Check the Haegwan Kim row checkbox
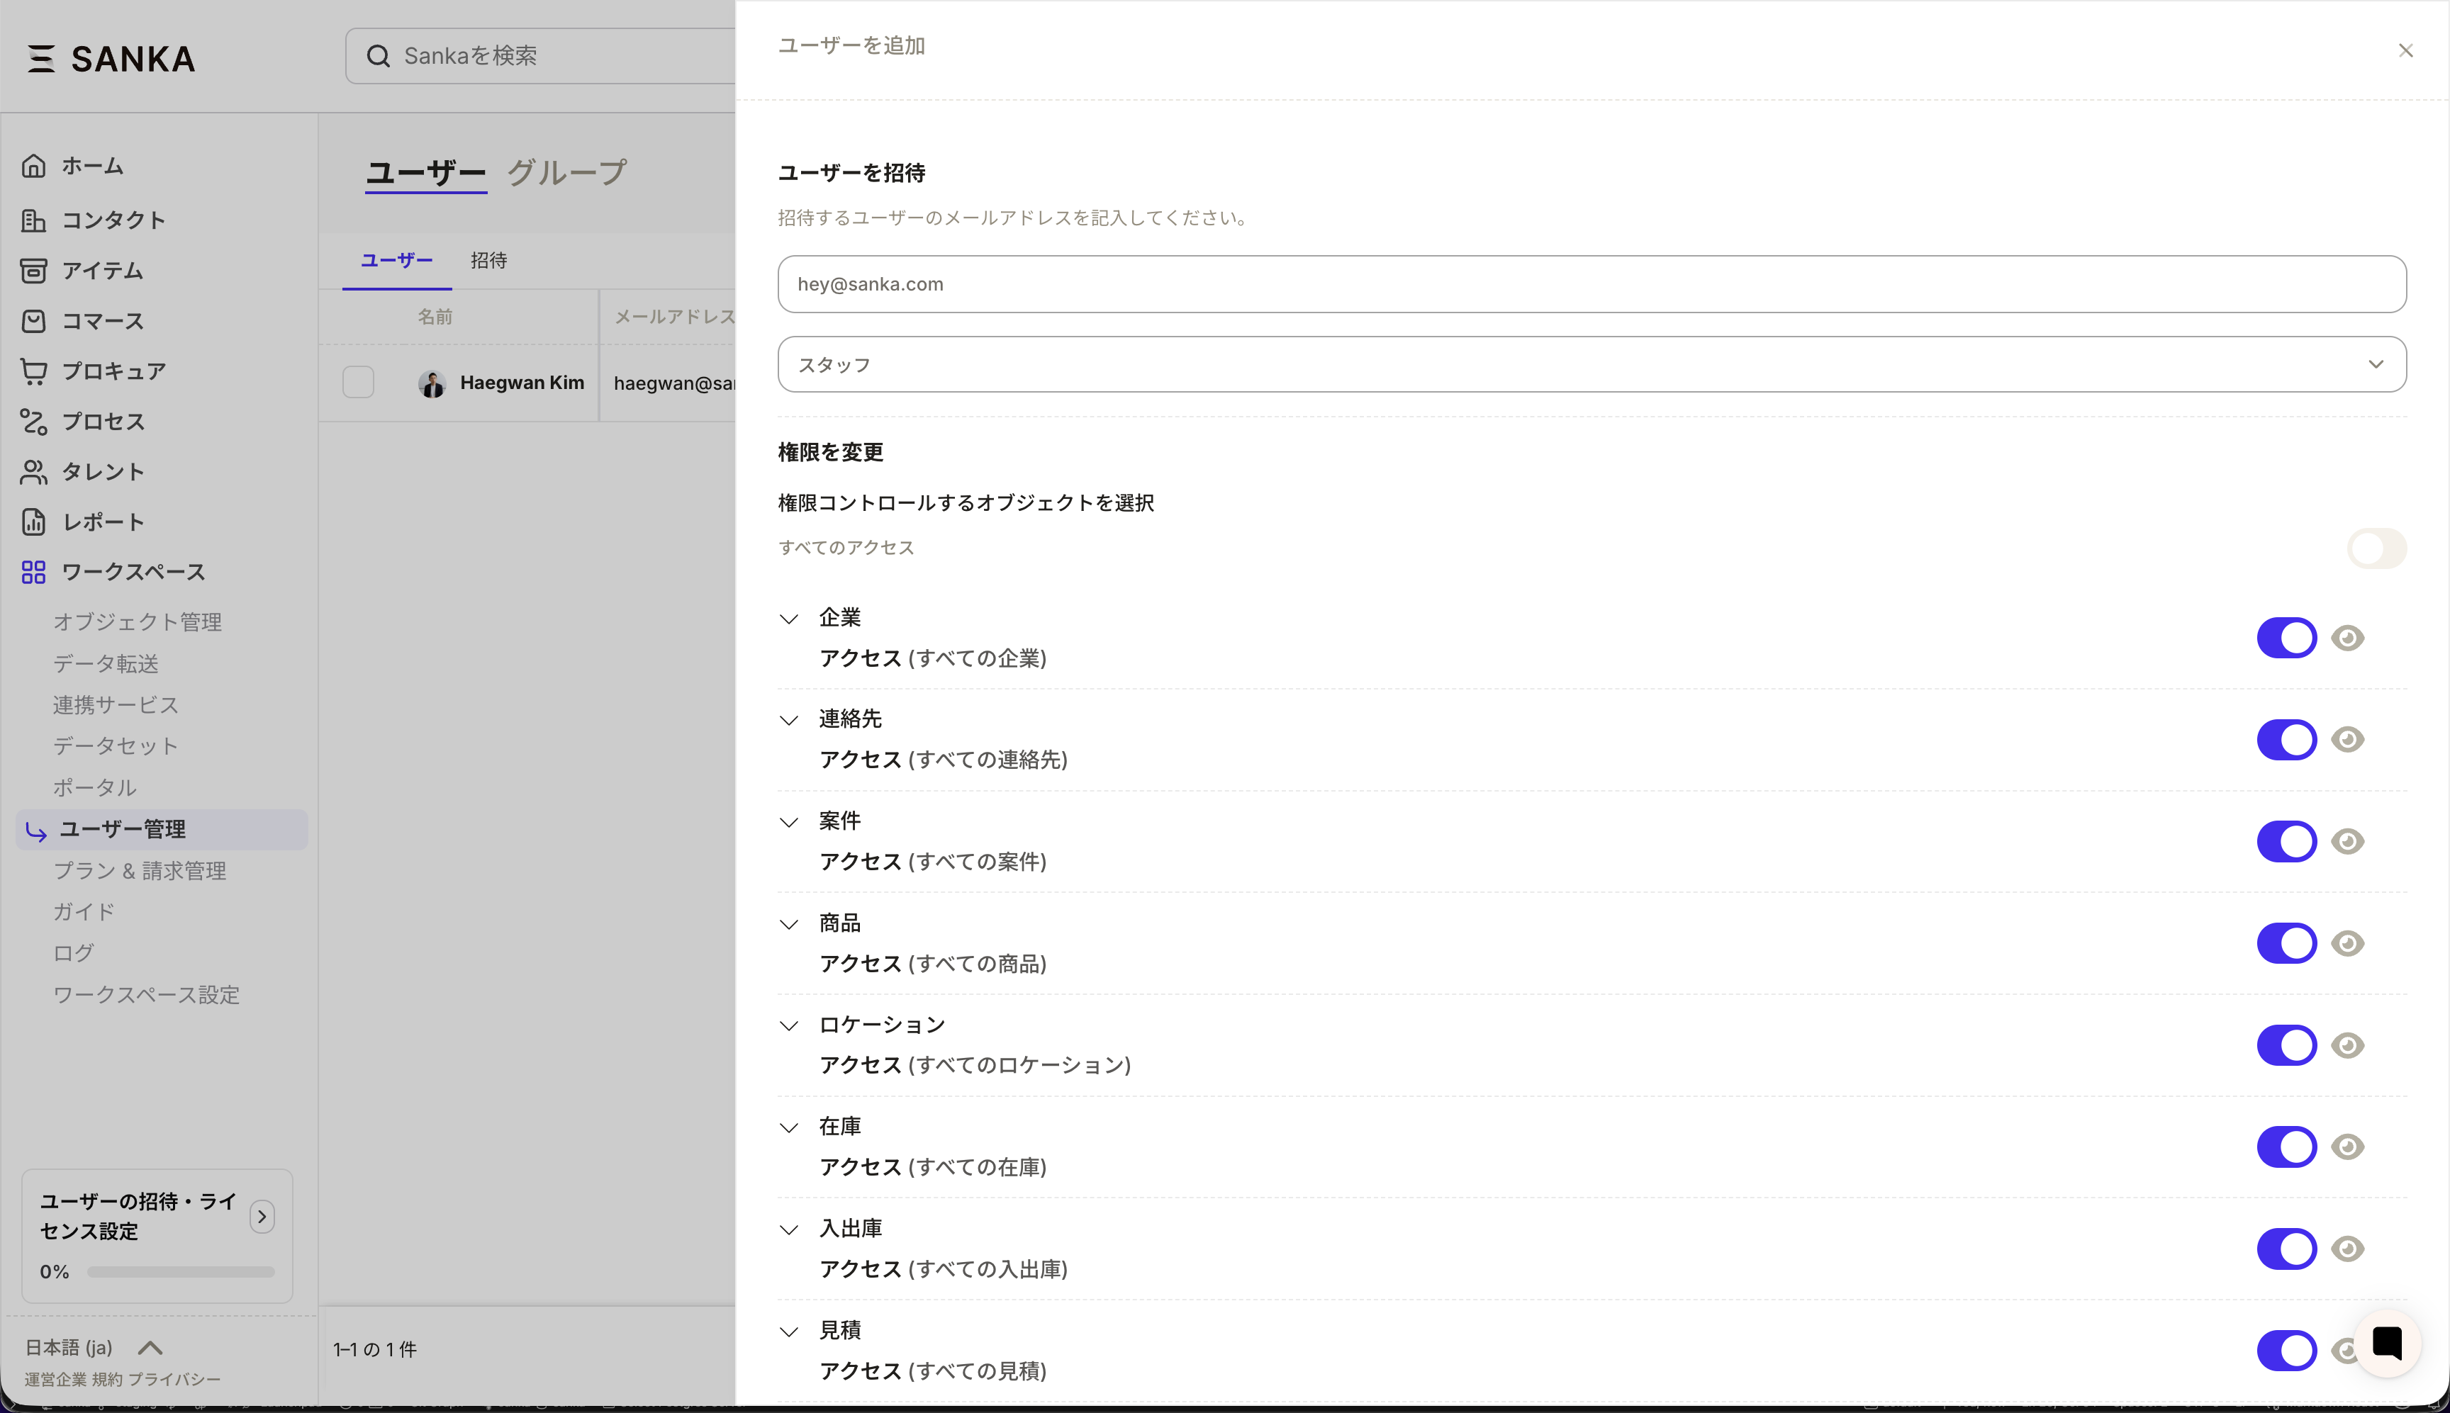Viewport: 2450px width, 1413px height. tap(358, 383)
